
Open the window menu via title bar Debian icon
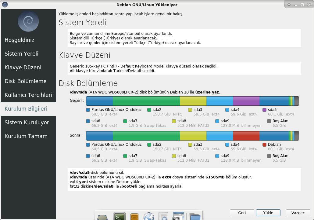pos(5,4)
